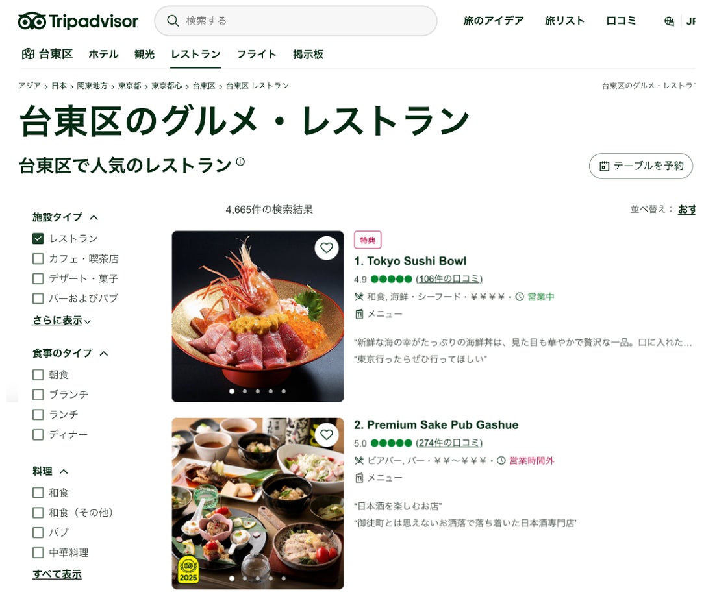This screenshot has height=601, width=717.
Task: Save Premium Sake Pub Gashue with heart
Action: pos(326,435)
